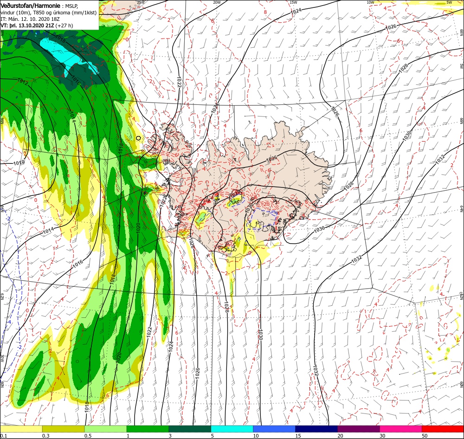Click the '0.3' legend scale value
This screenshot has width=464, height=439.
pos(45,436)
